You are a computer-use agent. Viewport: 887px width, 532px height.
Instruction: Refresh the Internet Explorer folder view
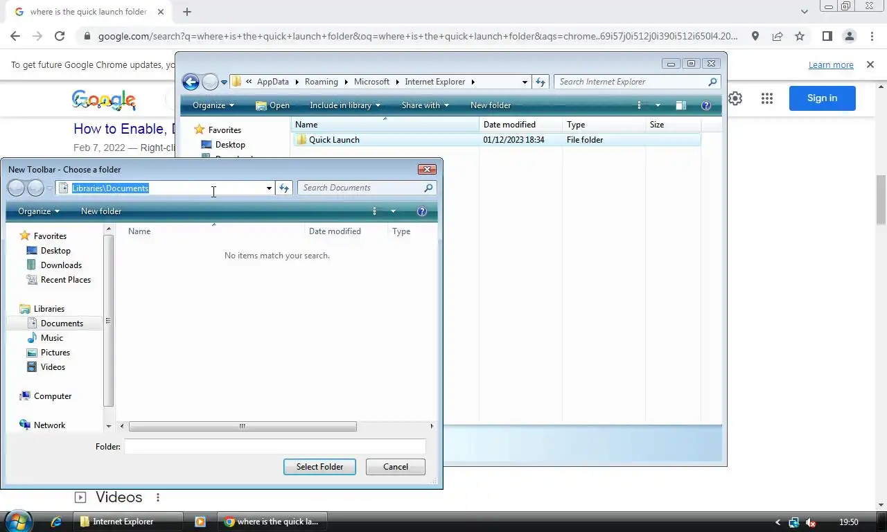click(x=541, y=82)
